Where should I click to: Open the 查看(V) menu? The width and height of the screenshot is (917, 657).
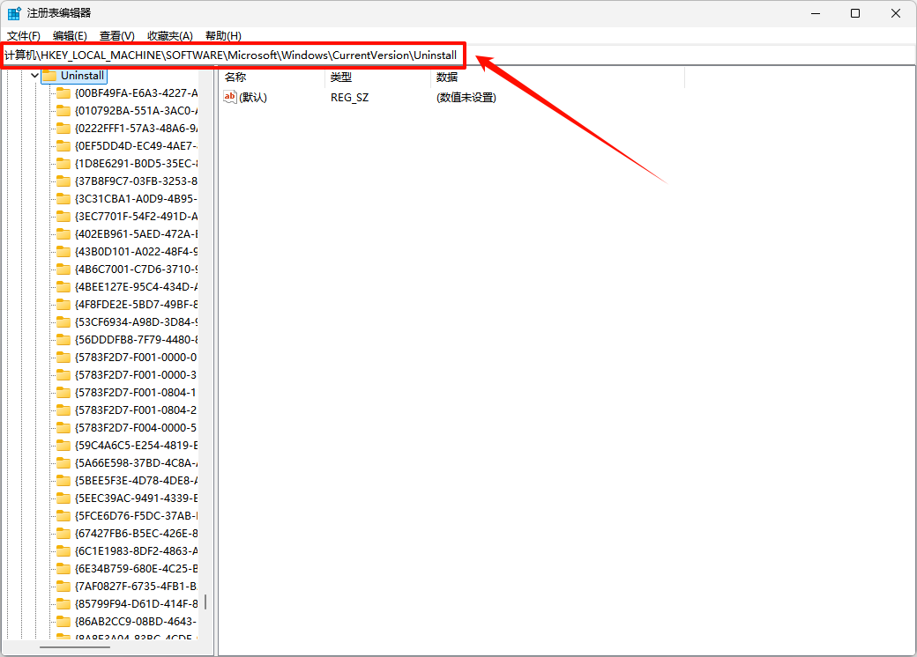pos(116,35)
